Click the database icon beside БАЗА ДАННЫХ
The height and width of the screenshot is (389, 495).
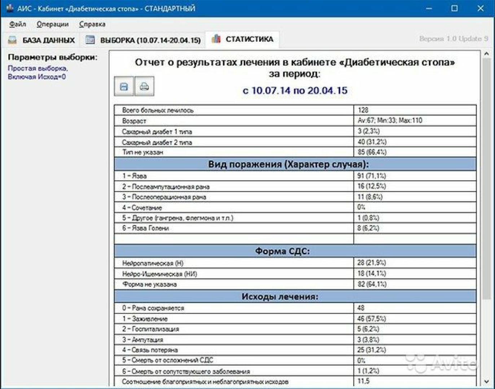tap(12, 40)
